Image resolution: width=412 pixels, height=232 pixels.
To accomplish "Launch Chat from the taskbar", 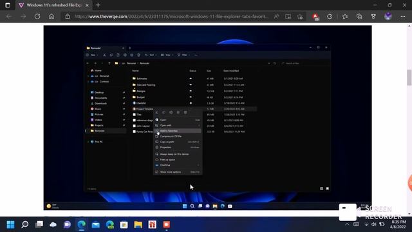I will tap(67, 224).
